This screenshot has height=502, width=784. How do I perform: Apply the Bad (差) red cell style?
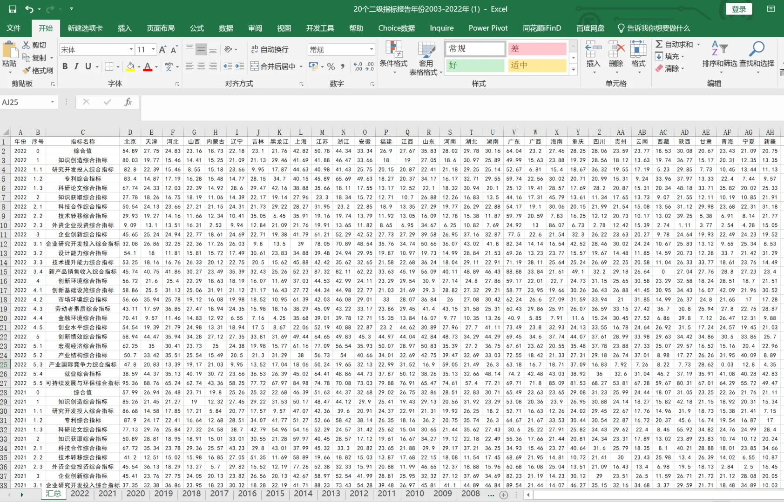click(x=537, y=49)
